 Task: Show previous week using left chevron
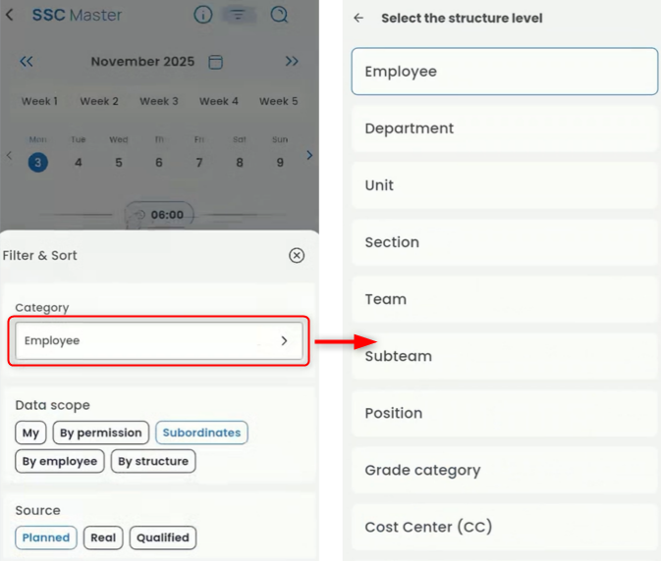pyautogui.click(x=10, y=155)
